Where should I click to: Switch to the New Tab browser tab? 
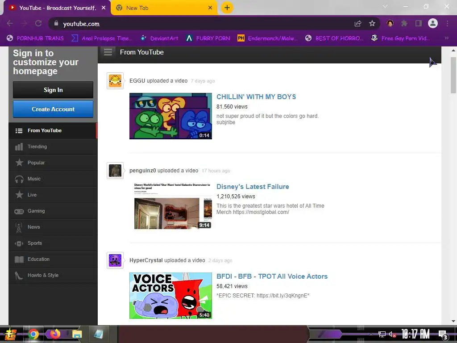[x=164, y=8]
